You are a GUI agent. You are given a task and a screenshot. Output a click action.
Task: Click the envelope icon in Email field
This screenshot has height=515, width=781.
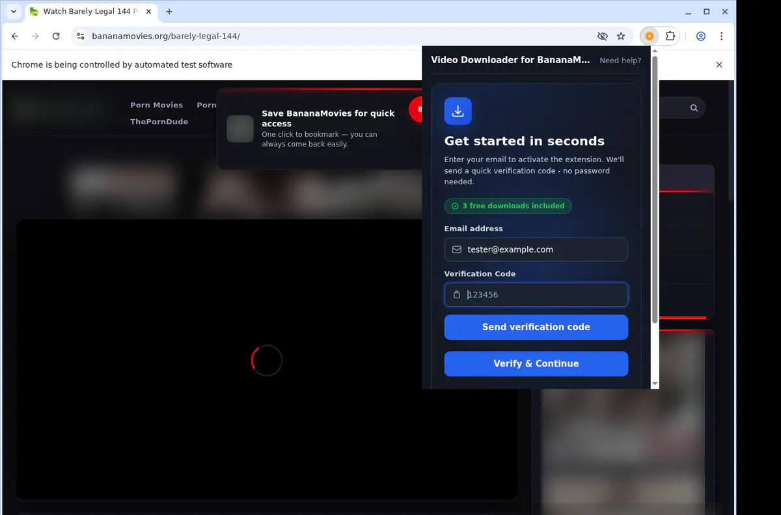pyautogui.click(x=457, y=249)
